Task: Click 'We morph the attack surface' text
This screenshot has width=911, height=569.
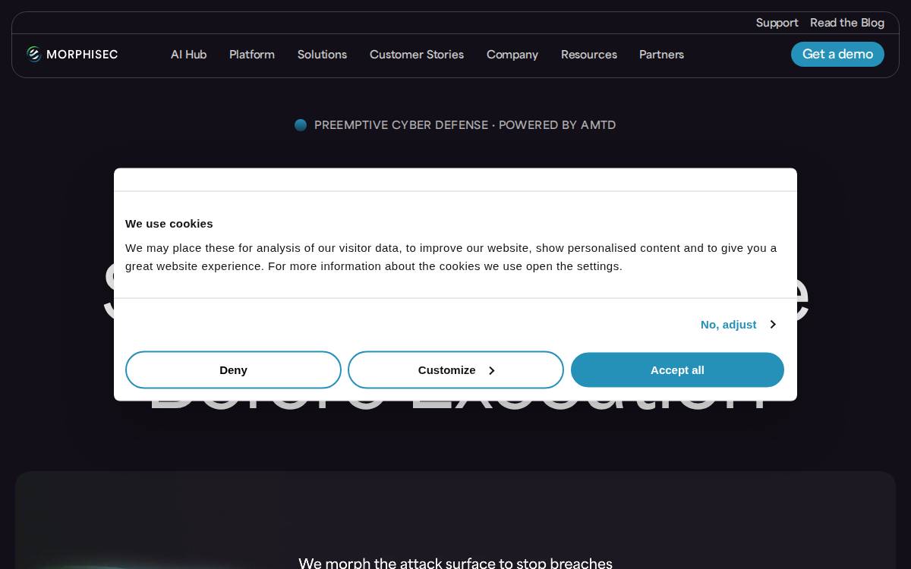Action: click(x=455, y=563)
